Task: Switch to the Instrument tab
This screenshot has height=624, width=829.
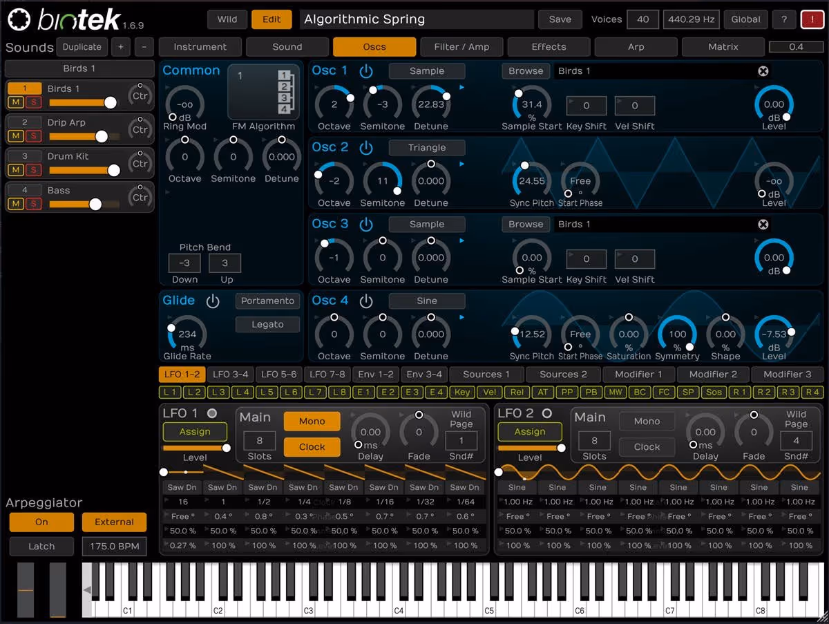Action: [x=200, y=47]
